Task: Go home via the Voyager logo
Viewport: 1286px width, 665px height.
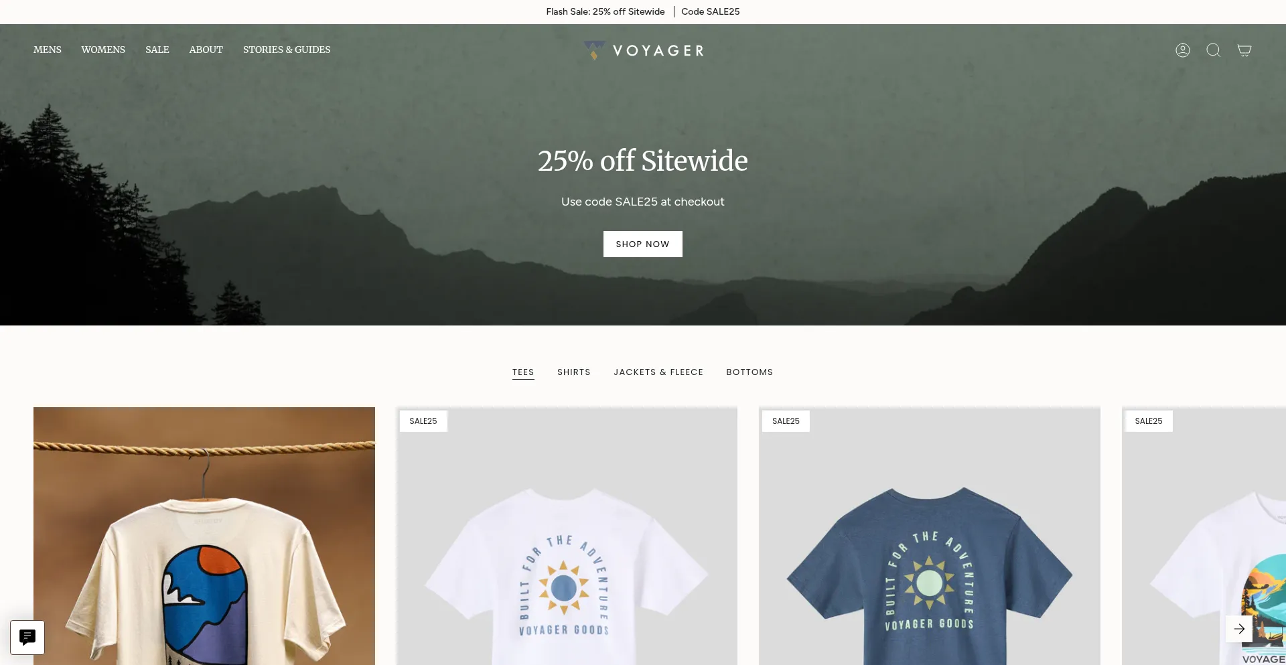Action: [643, 50]
